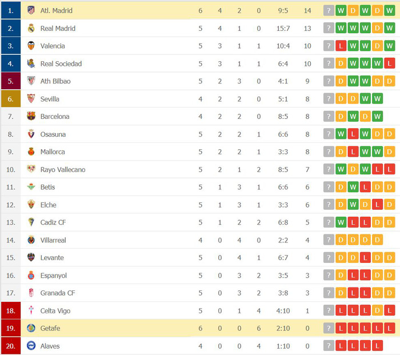This screenshot has width=400, height=355.
Task: Click the Villarreal yellow crest icon
Action: pos(31,240)
